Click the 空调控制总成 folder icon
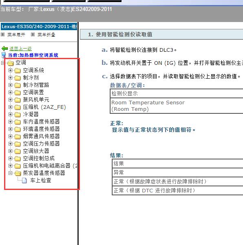The image size is (243, 245). coord(18,159)
